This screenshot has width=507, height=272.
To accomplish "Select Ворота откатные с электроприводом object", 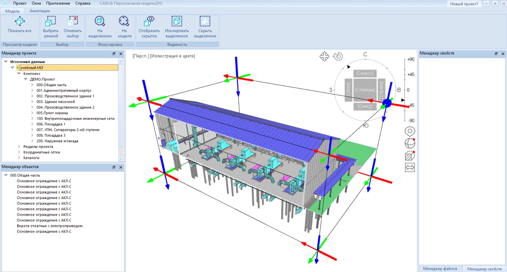I will tap(50, 226).
